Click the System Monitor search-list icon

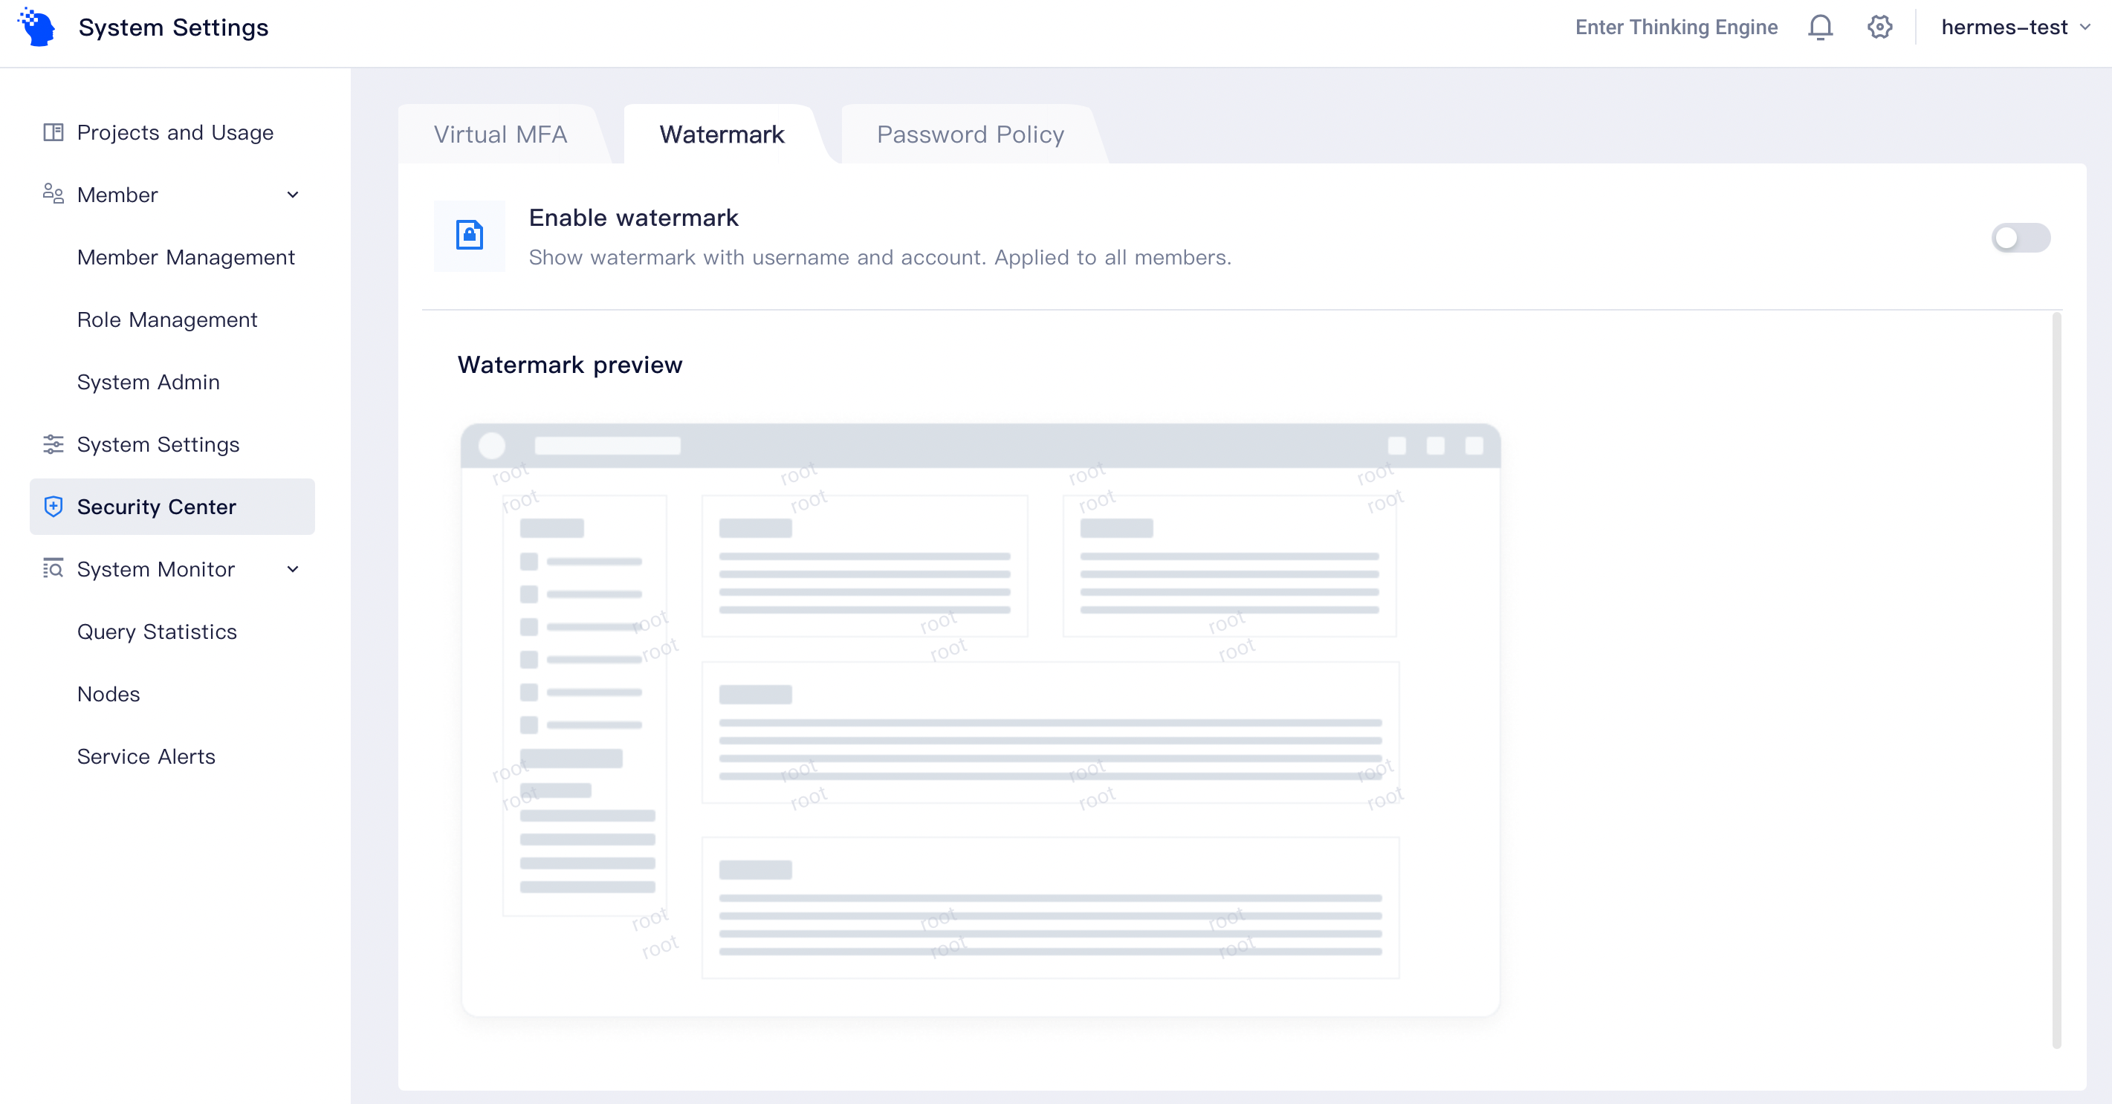(x=54, y=569)
